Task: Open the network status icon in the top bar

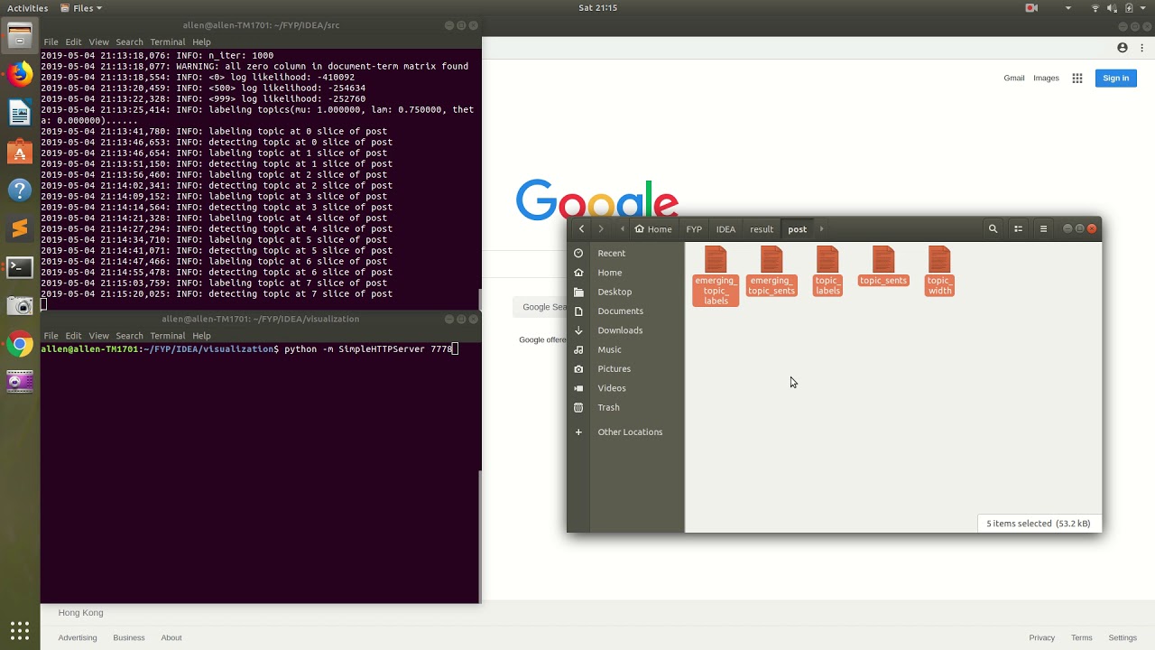Action: [1095, 8]
